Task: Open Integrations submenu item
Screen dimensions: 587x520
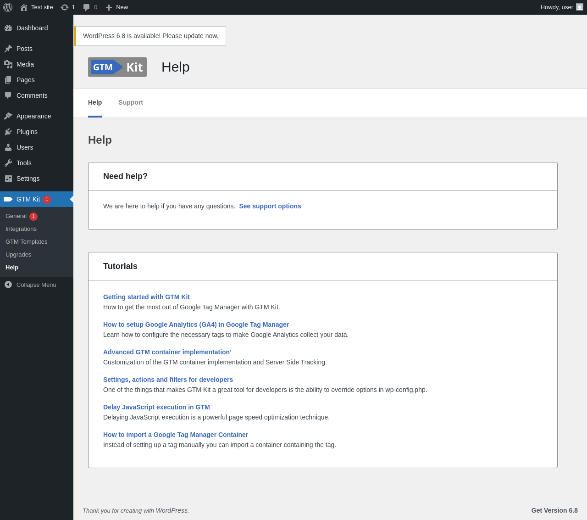Action: 21,229
